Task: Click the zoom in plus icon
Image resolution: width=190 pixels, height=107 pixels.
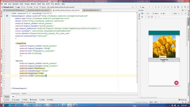Action: click(179, 13)
